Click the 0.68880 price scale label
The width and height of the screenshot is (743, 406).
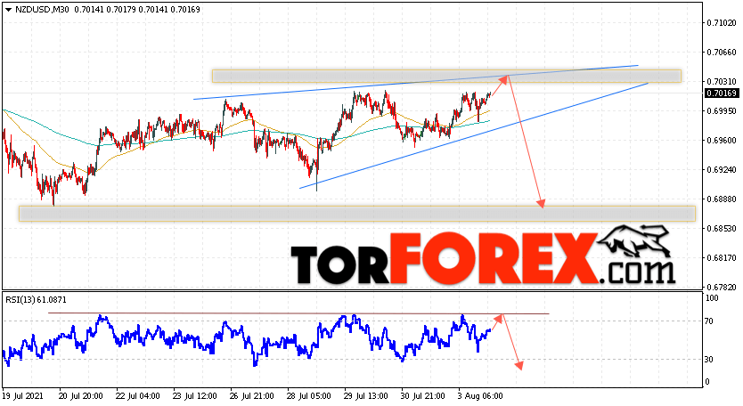point(722,199)
